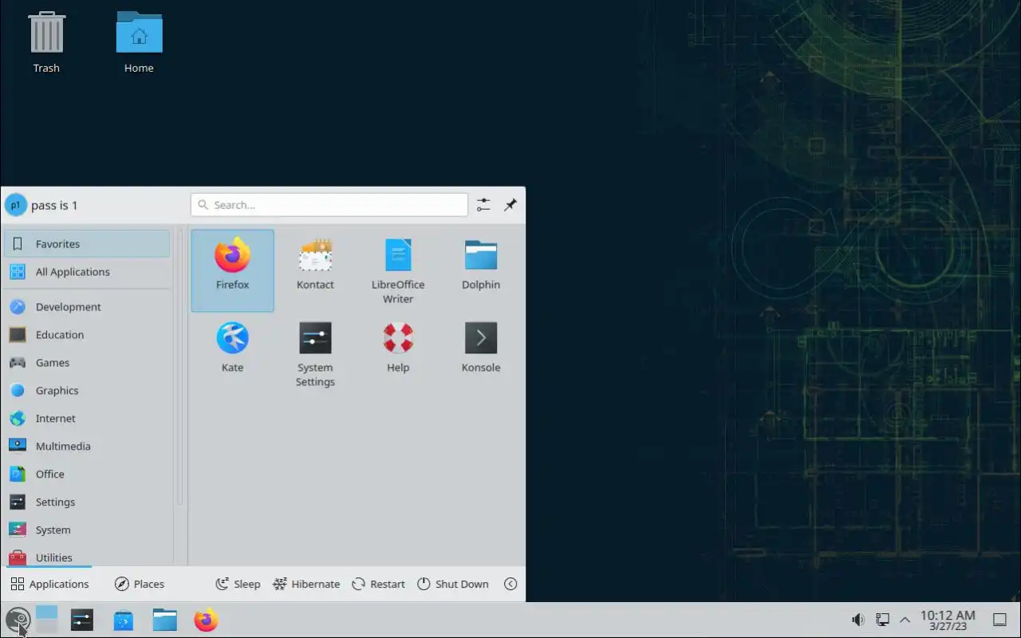Viewport: 1021px width, 638px height.
Task: Select the Favorites category
Action: pos(87,244)
